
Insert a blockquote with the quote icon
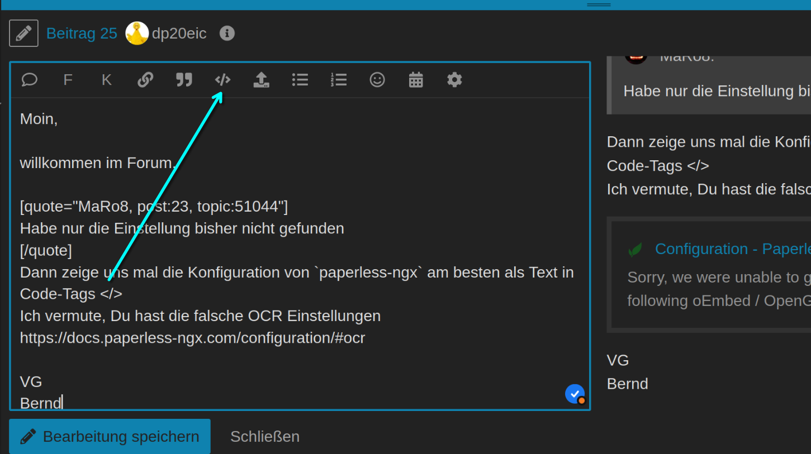click(184, 80)
